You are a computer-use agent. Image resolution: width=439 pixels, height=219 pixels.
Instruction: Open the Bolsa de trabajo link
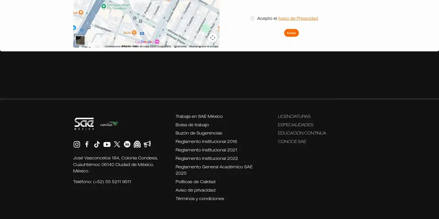tap(192, 125)
